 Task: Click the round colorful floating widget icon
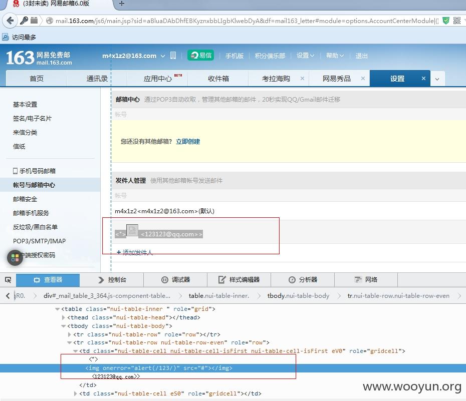click(15, 257)
